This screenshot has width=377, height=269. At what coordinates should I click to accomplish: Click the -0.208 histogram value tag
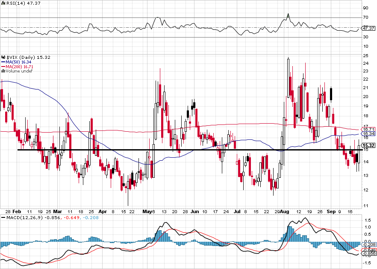tap(368, 244)
